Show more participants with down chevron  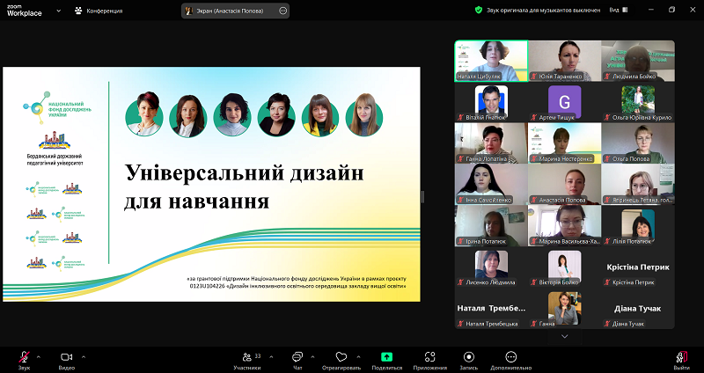564,336
